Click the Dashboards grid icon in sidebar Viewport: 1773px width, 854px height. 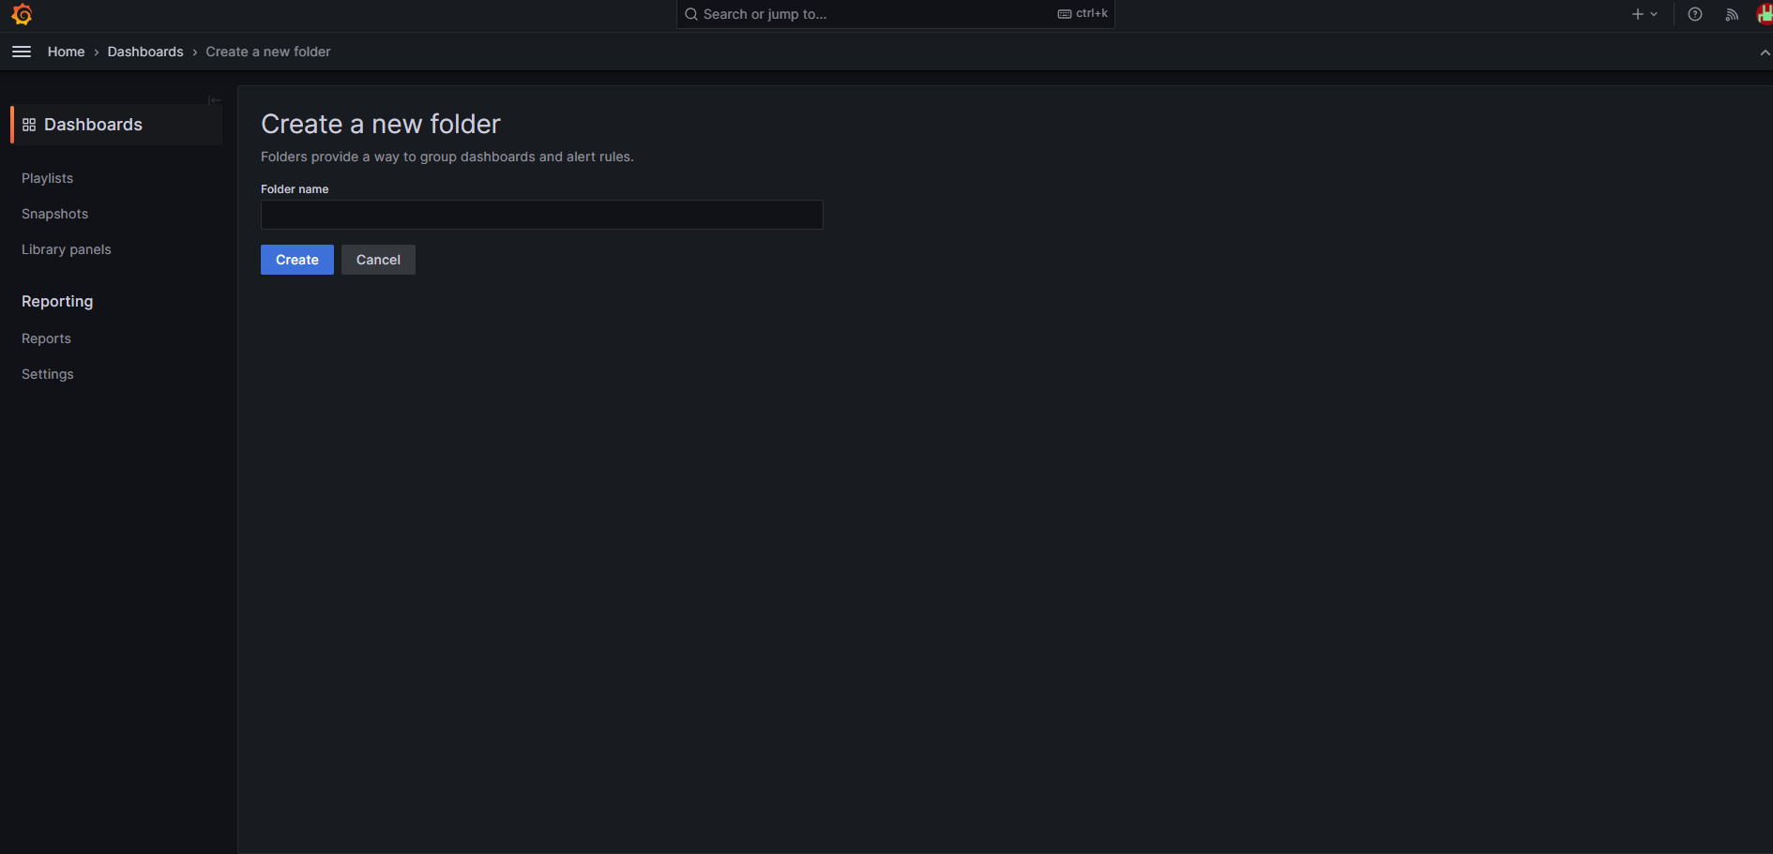(29, 125)
